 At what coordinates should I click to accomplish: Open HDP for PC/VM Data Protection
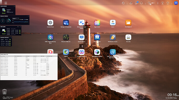113,52
